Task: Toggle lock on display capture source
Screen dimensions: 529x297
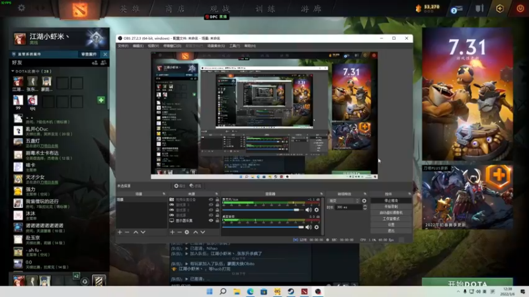Action: (x=218, y=220)
